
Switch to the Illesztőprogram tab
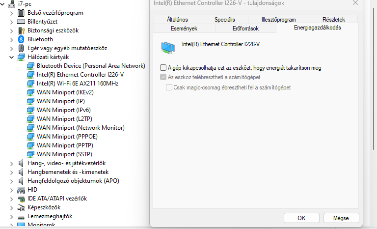pos(278,20)
